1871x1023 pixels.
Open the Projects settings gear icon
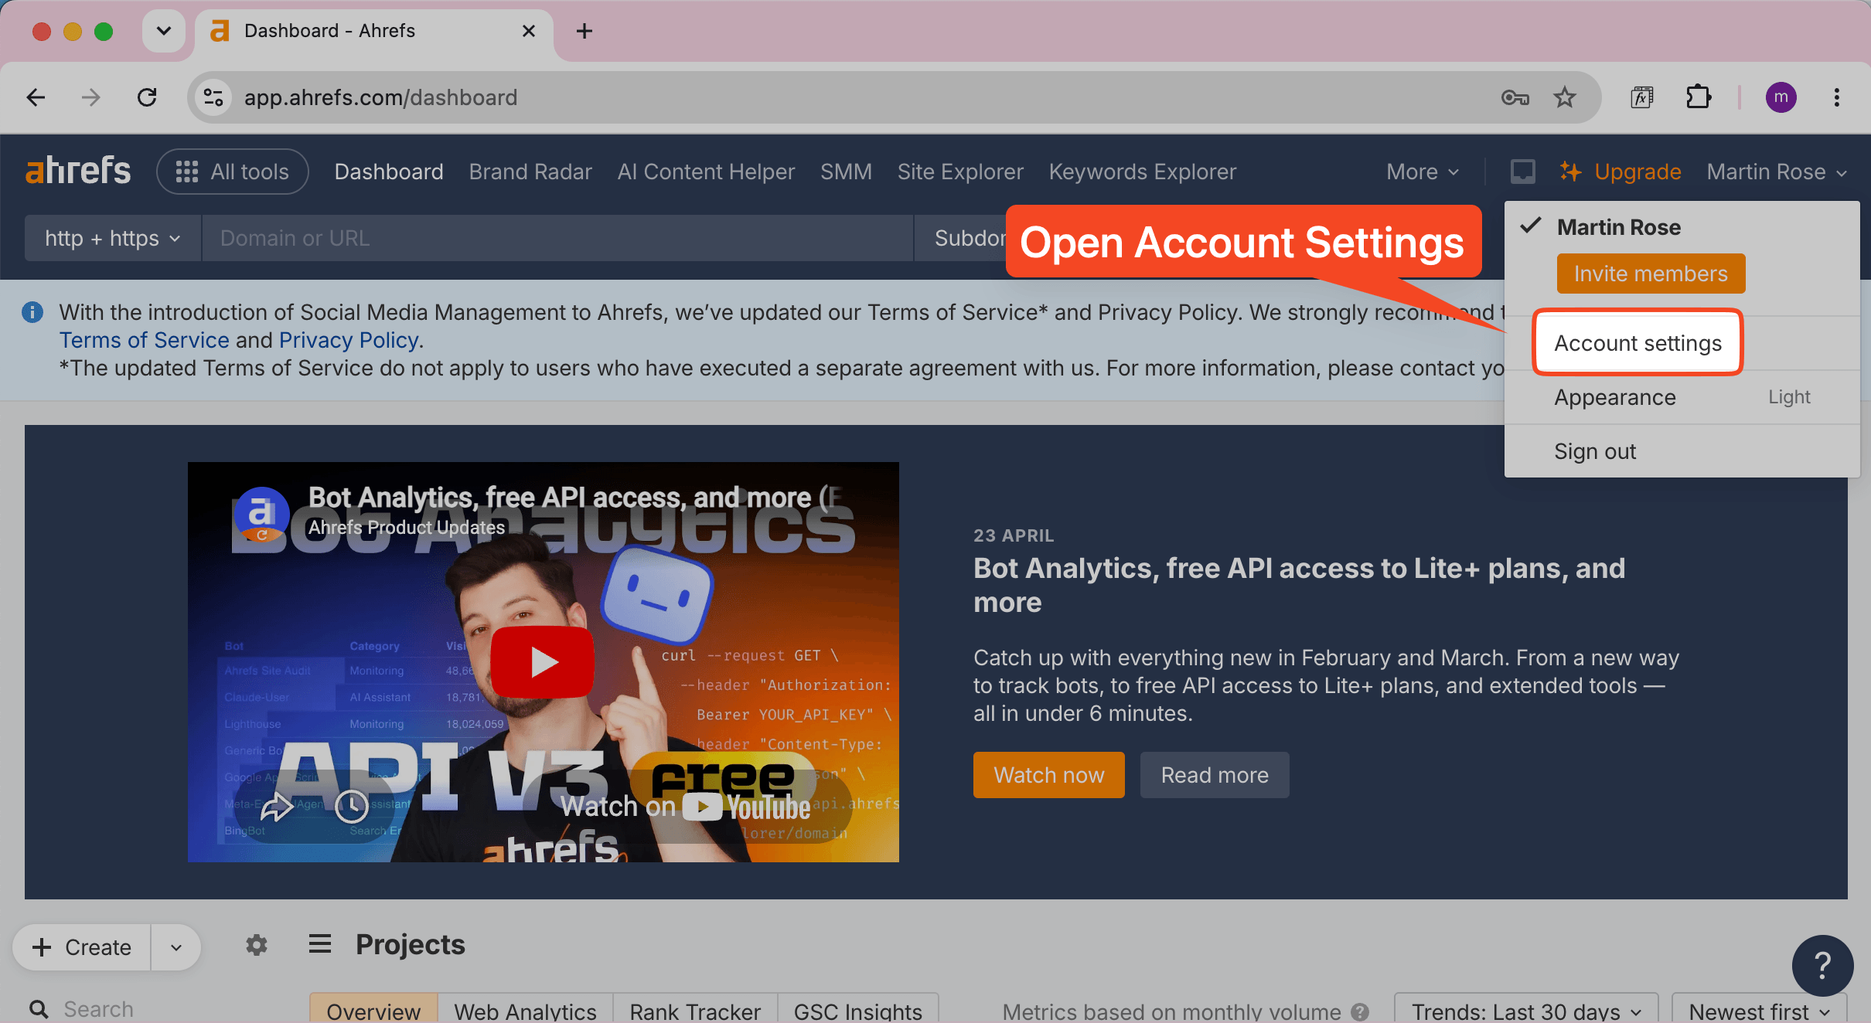[x=257, y=944]
